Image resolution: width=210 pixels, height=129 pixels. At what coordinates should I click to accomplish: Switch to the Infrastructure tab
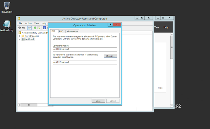pos(72,31)
